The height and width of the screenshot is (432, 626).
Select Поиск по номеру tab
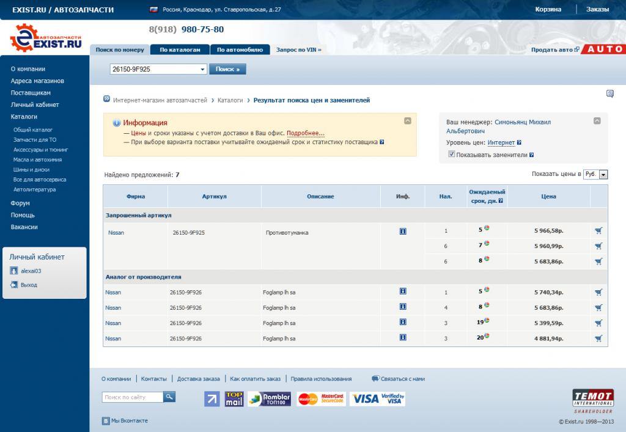tap(120, 50)
